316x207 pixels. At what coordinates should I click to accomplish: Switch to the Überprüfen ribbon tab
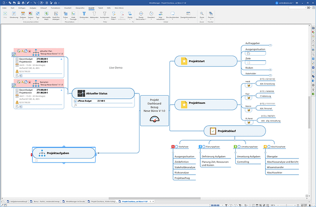[80, 8]
